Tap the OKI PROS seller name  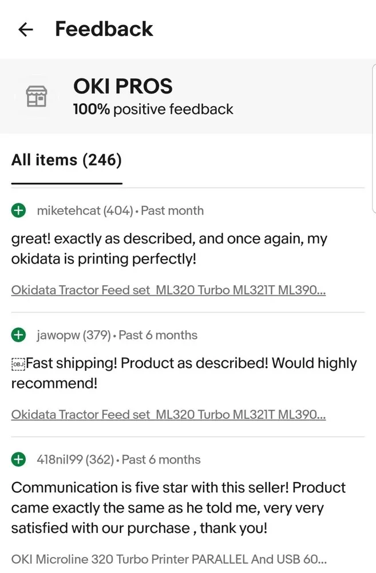point(122,87)
